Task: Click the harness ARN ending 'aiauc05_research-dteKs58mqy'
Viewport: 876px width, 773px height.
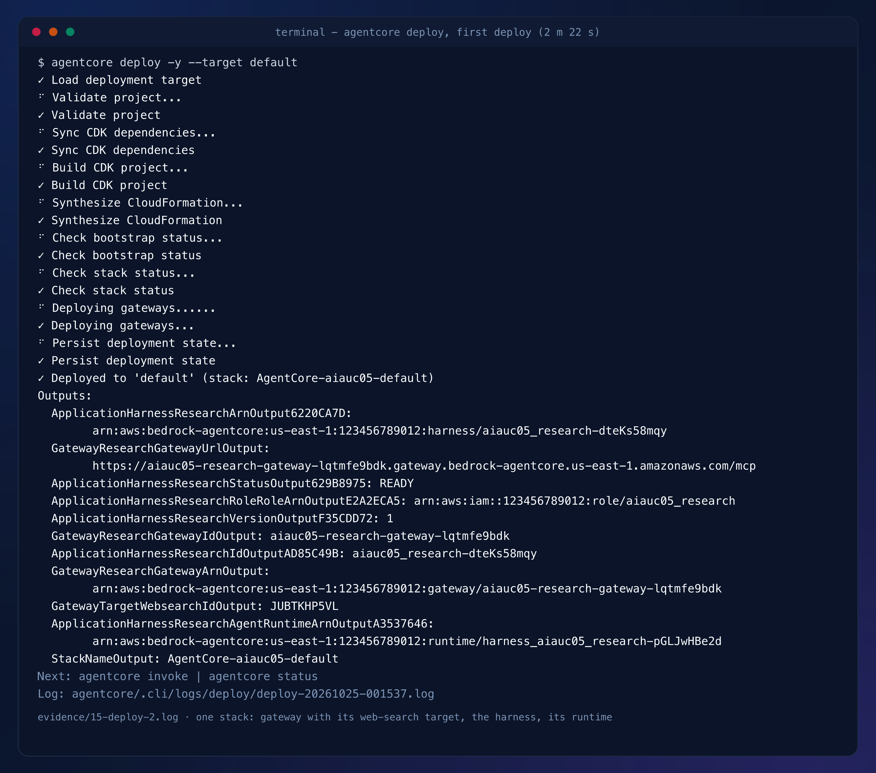Action: point(380,431)
